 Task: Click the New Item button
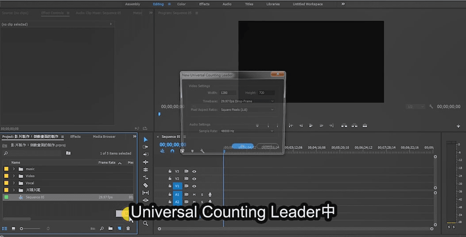coord(120,229)
